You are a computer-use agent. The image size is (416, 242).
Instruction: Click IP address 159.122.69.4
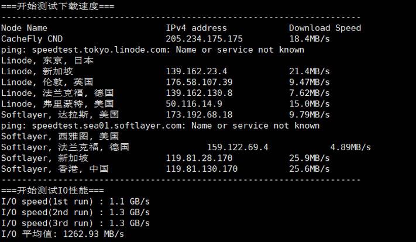(x=238, y=147)
